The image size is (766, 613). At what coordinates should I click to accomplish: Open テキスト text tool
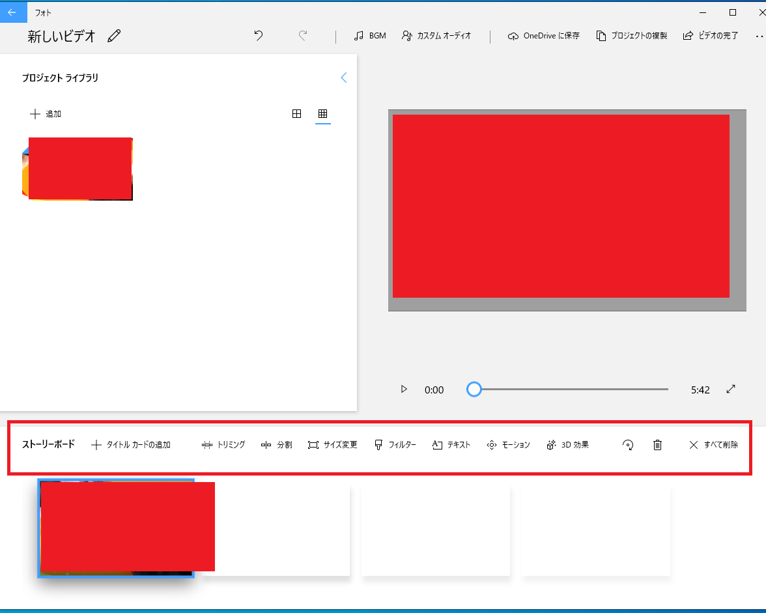(x=451, y=445)
